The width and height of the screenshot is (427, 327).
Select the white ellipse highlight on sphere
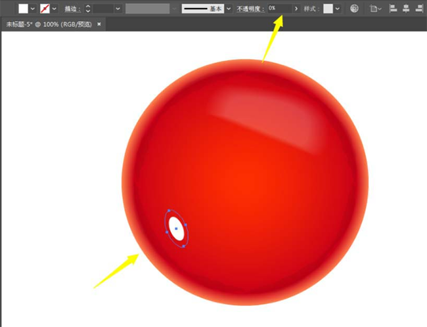177,229
